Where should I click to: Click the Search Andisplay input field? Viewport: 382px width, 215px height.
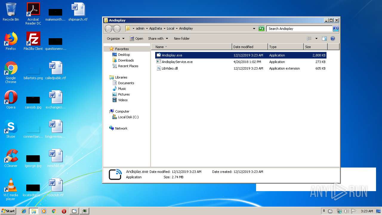tap(299, 29)
